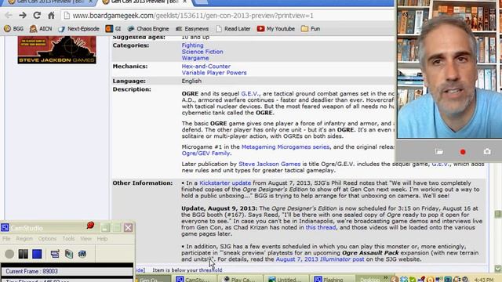Switch to Play Ca... taskbar button
The width and height of the screenshot is (502, 282).
[x=239, y=279]
